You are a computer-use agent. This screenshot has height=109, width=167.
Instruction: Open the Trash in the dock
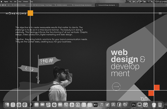(x=160, y=105)
